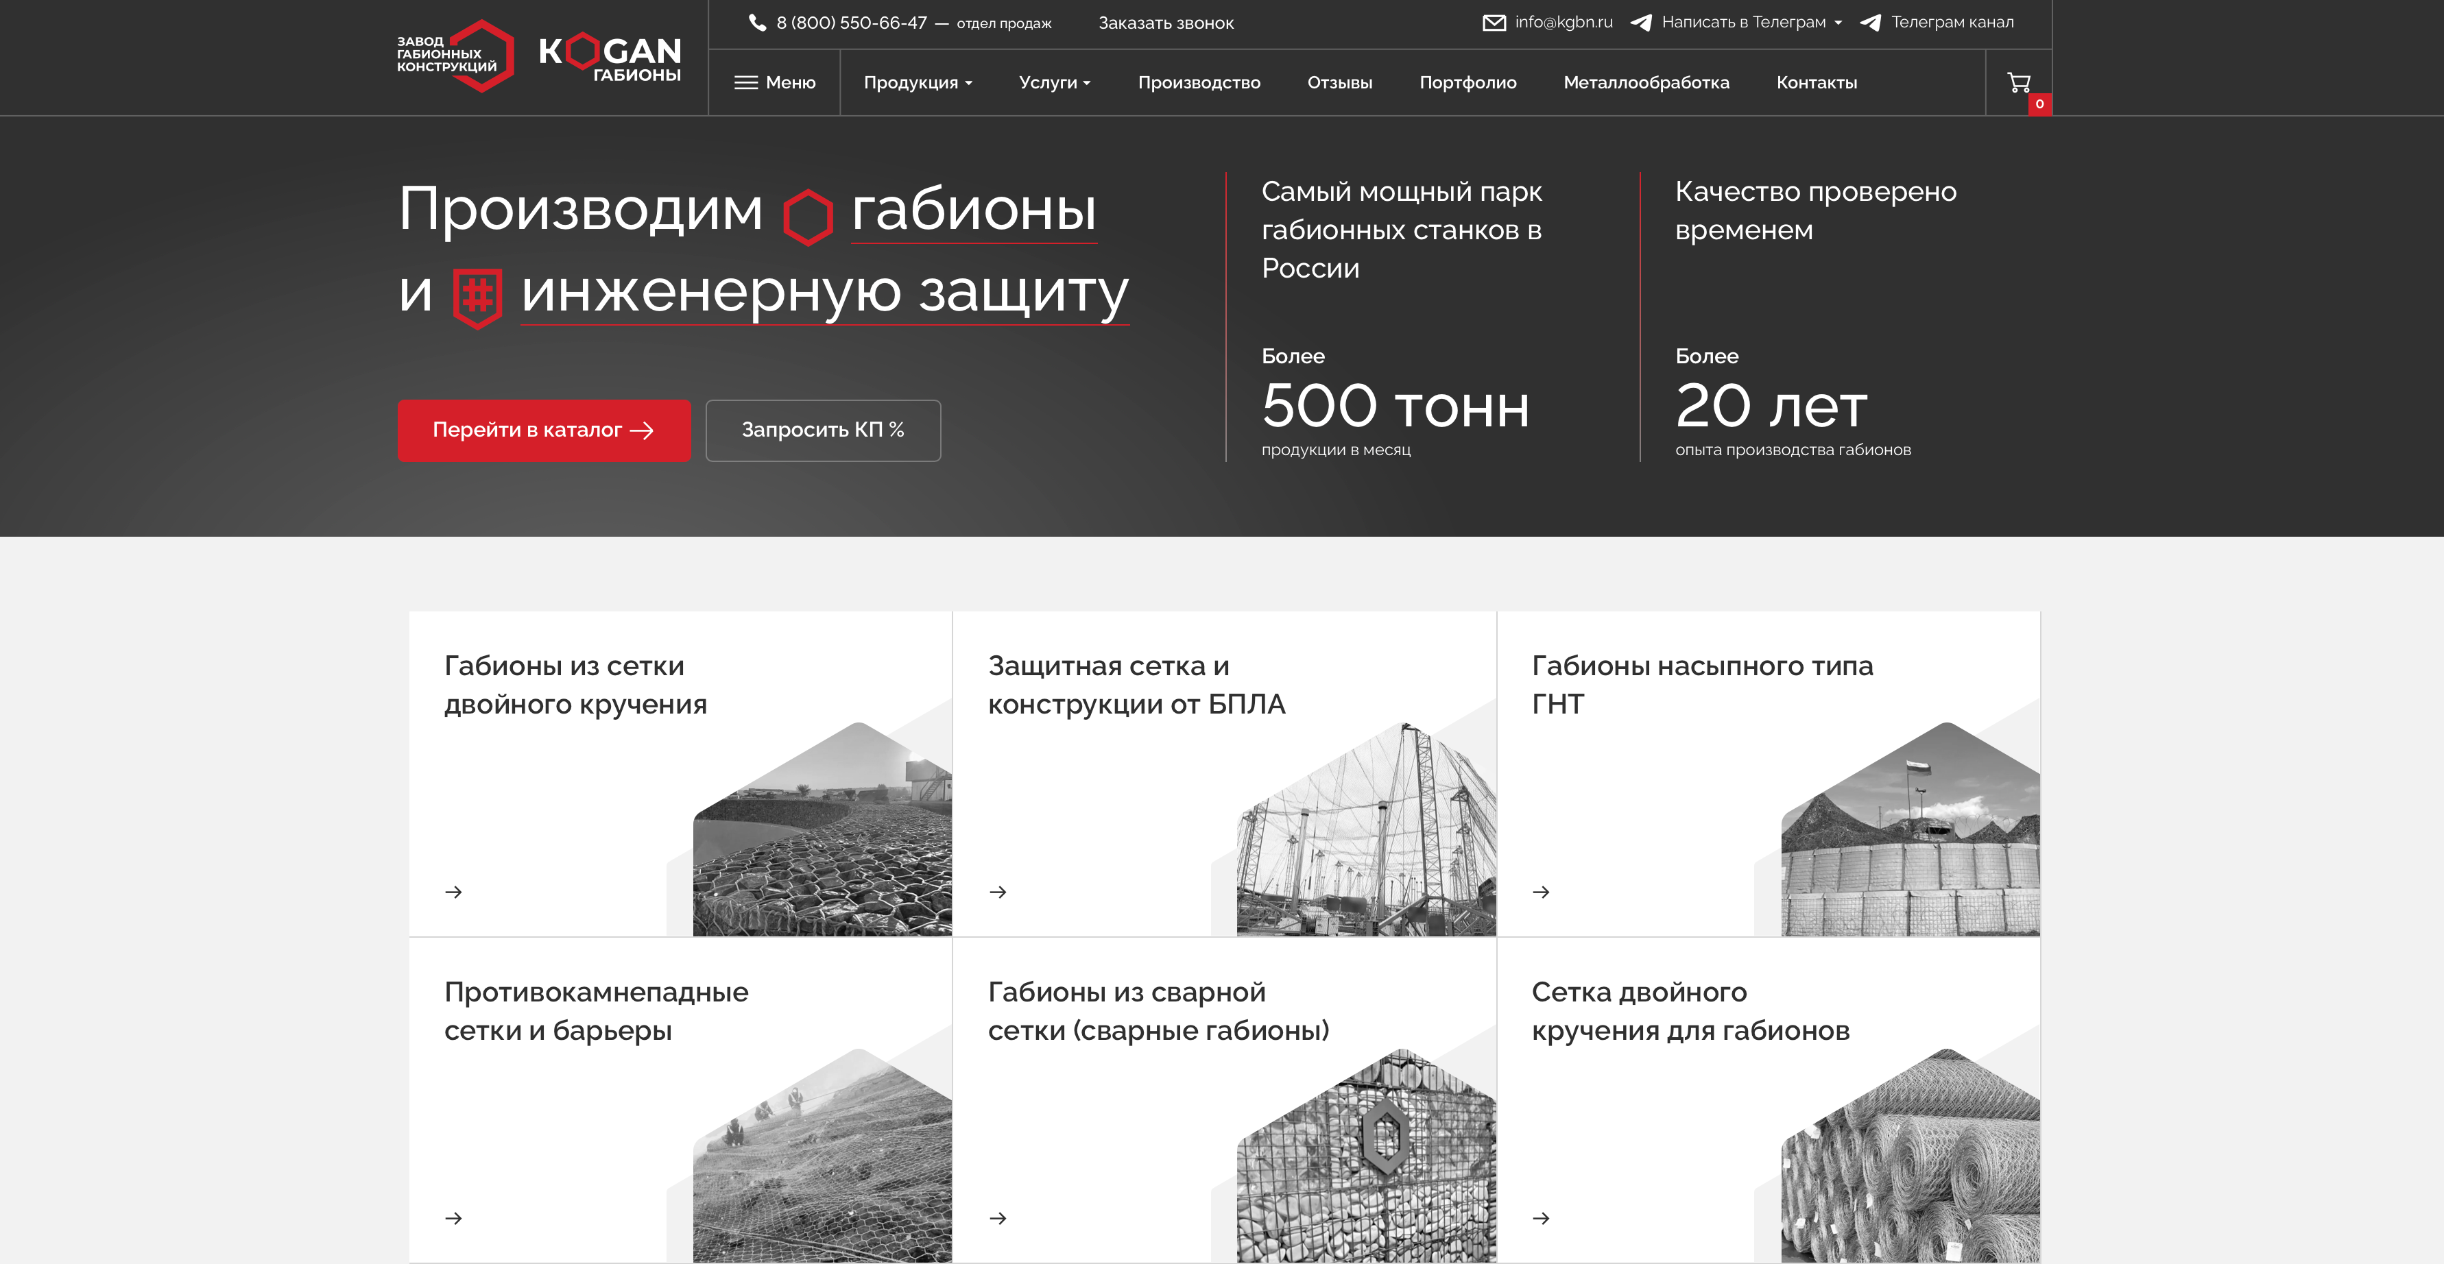Click 'Противокамнепадные сетки и барьеры' card title
Image resolution: width=2444 pixels, height=1264 pixels.
[596, 1011]
